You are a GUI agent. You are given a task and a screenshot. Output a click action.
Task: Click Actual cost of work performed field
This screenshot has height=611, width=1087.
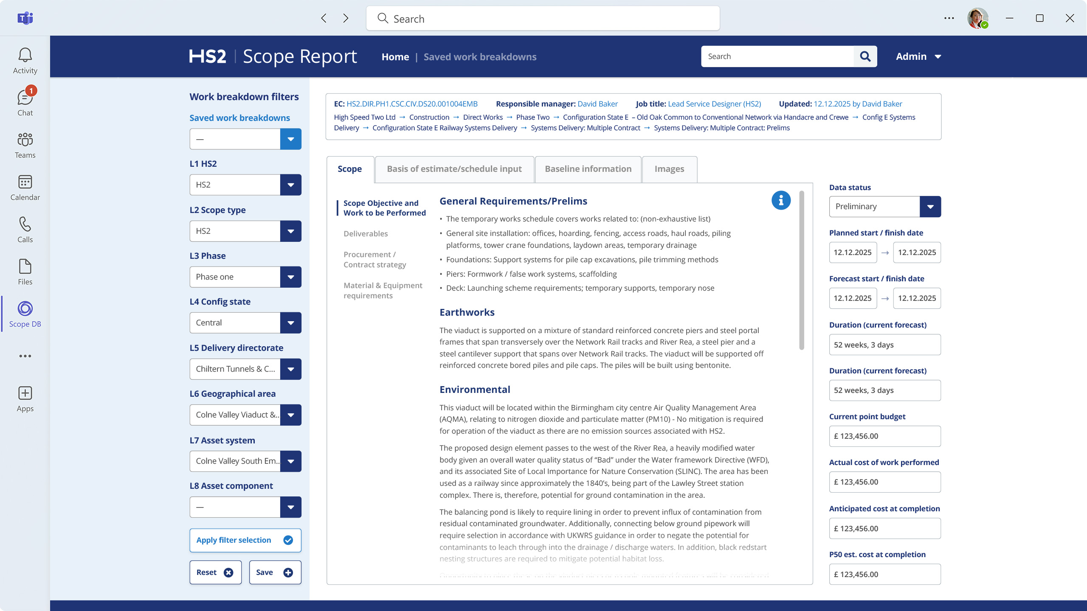(885, 482)
